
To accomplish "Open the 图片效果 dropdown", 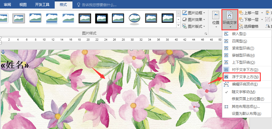I will coord(194,19).
